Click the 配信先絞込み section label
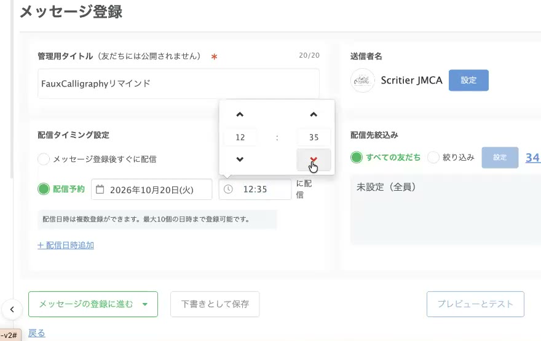 pyautogui.click(x=374, y=135)
